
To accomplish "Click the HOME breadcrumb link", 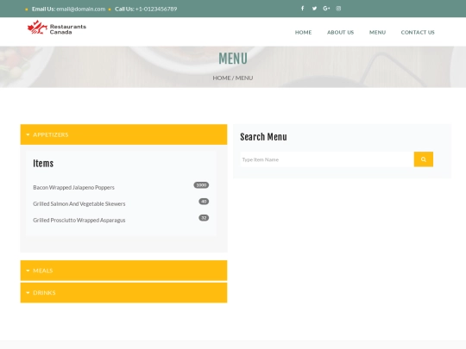I will point(222,78).
